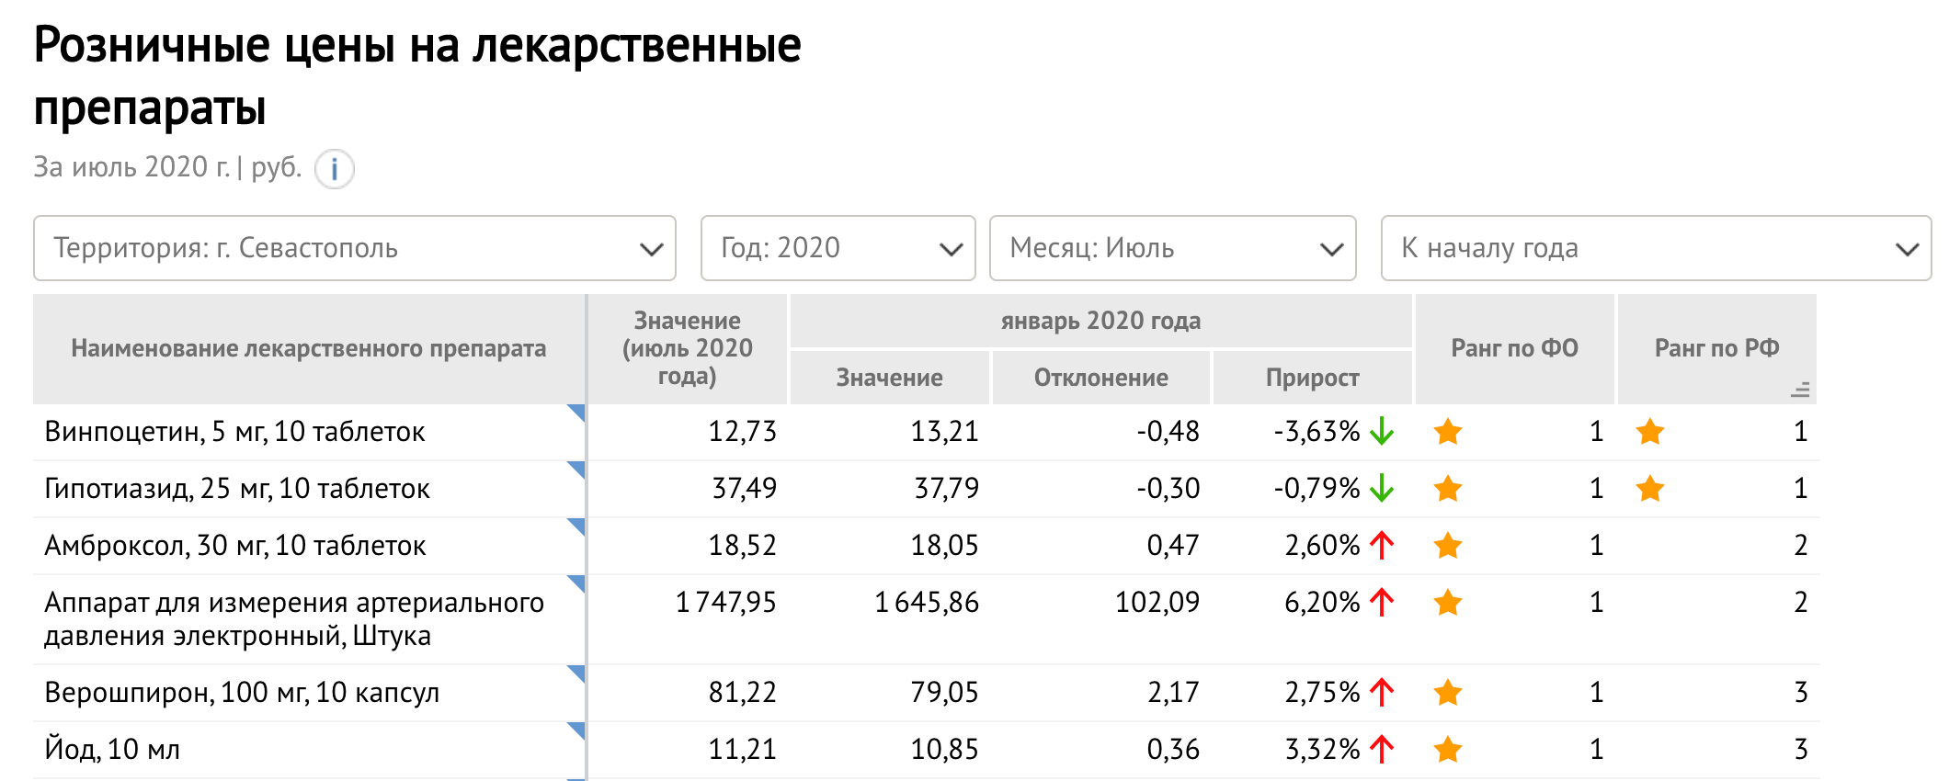Open the Территория: г. Севастополь dropdown
The image size is (1949, 781).
pyautogui.click(x=355, y=248)
